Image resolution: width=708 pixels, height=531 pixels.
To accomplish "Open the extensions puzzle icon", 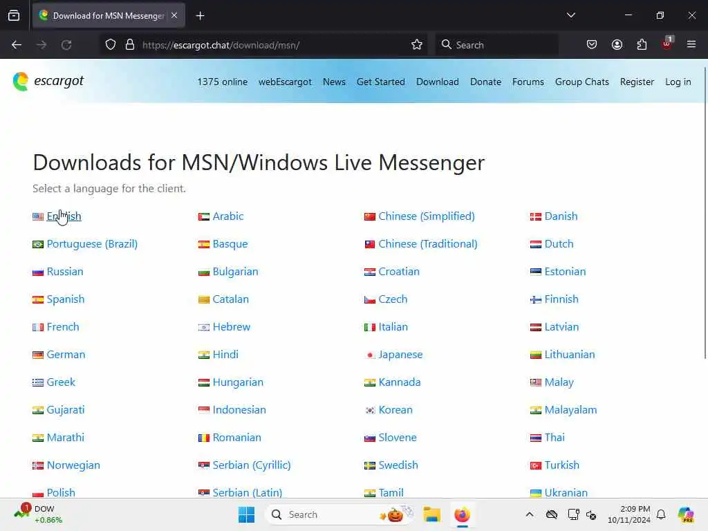I will [x=642, y=45].
